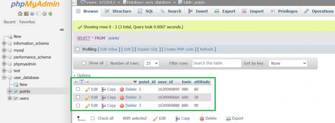The image size is (335, 123).
Task: Click the red Delete icon in row 3
Action: 122,105
